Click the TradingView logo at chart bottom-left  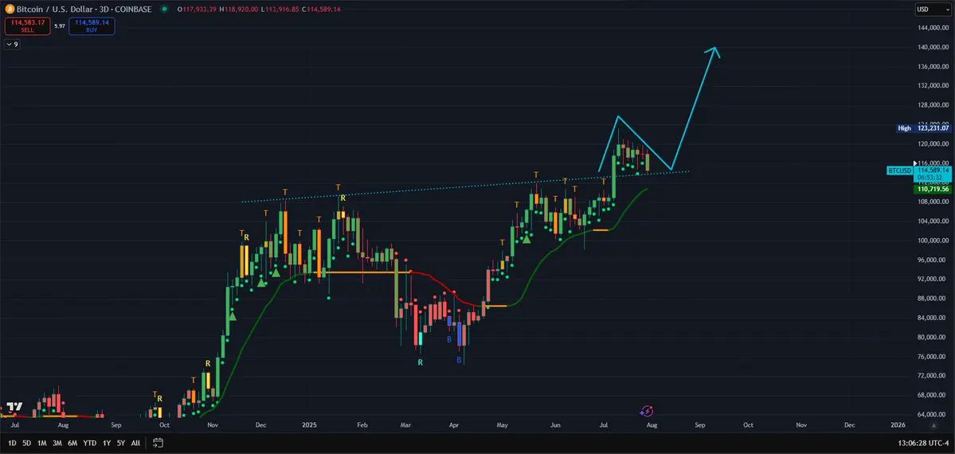coord(14,406)
